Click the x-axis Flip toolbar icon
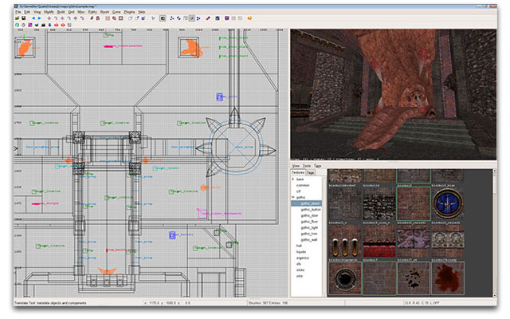 pos(49,18)
